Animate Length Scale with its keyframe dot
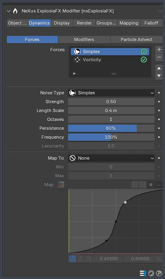165x279 pixels. (159, 111)
